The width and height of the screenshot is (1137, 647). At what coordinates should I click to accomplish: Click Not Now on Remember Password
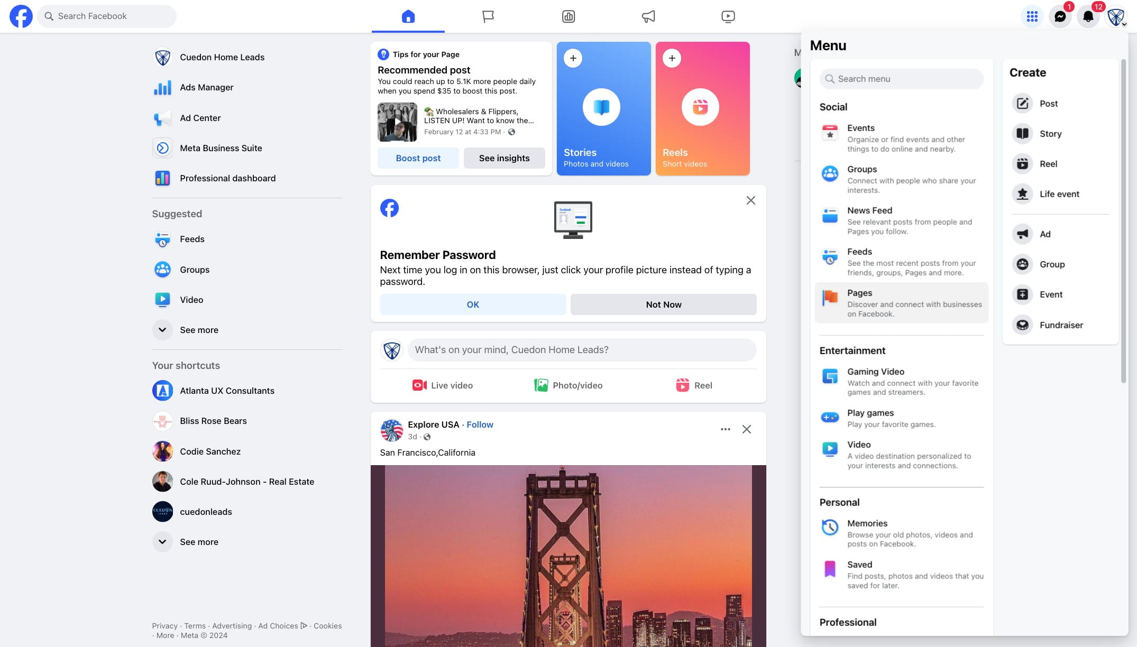pos(664,304)
